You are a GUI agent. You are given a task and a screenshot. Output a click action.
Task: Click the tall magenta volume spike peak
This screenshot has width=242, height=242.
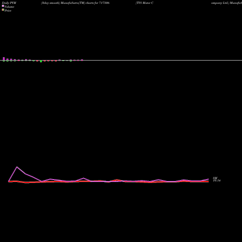(17, 167)
